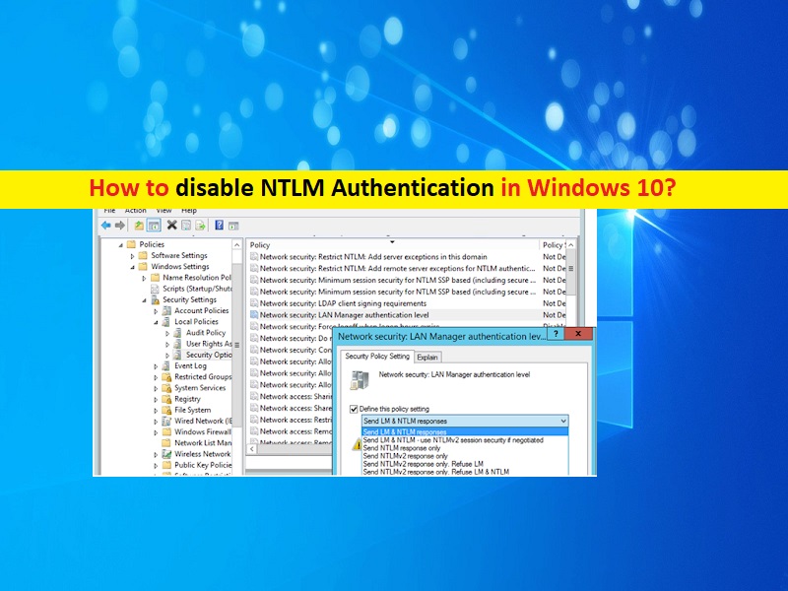The height and width of the screenshot is (591, 788).
Task: Open Help using the question mark toolbar icon
Action: (219, 225)
